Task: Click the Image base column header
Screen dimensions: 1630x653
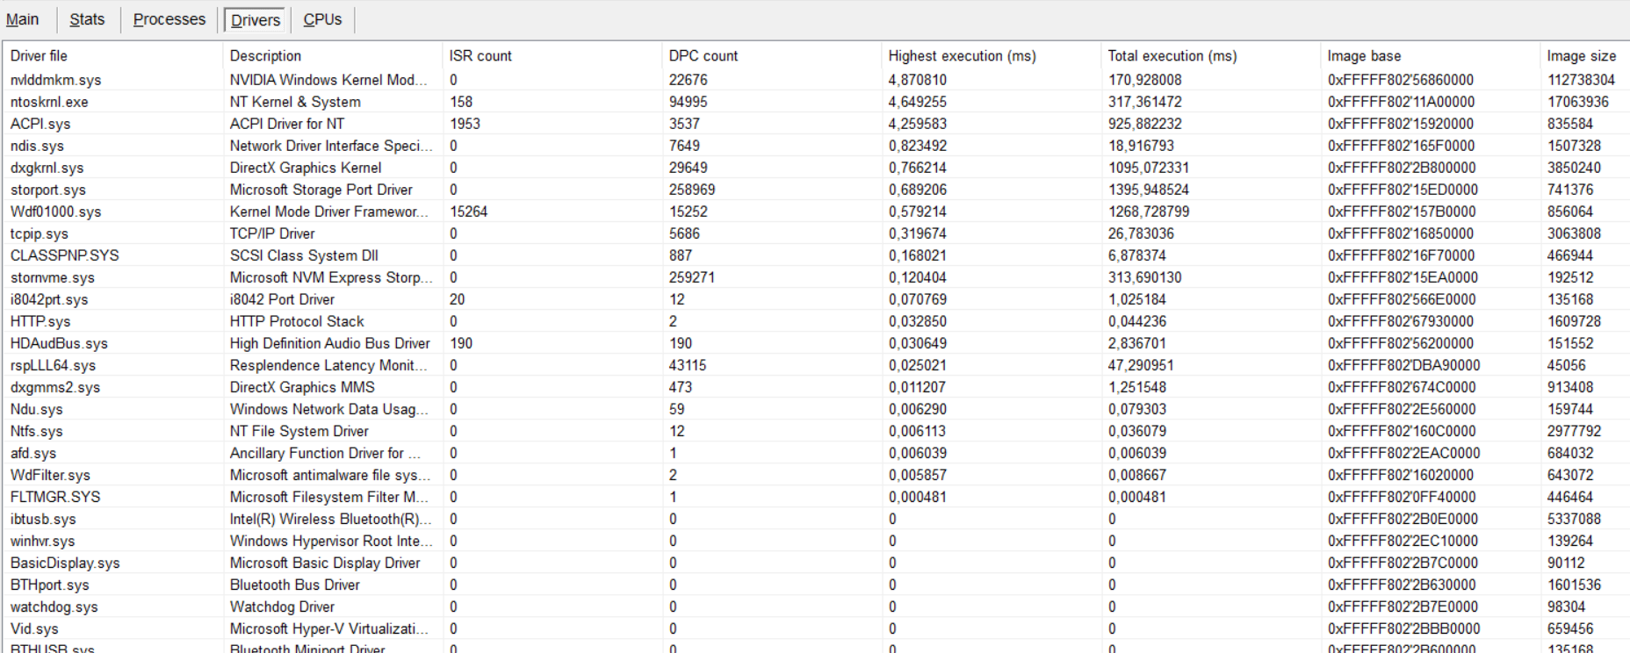Action: point(1364,56)
